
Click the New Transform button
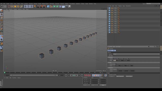[120, 76]
